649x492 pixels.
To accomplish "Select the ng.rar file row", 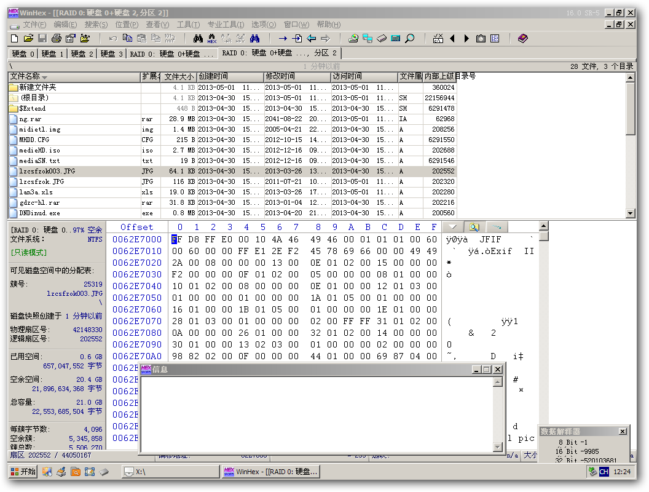I will coord(232,119).
